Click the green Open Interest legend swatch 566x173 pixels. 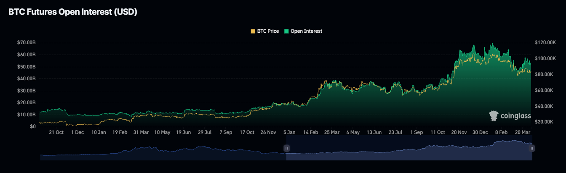(286, 31)
